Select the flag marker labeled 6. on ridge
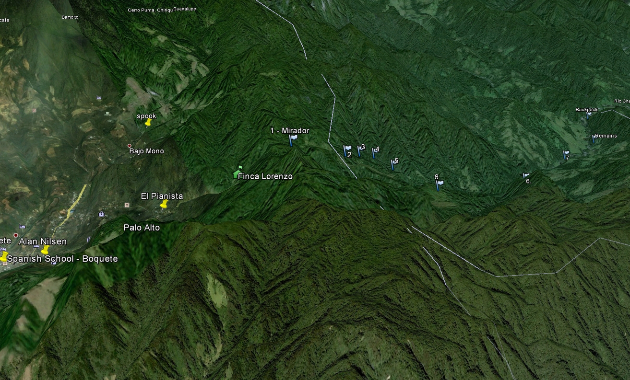Screen dimensions: 630x380 (525, 176)
